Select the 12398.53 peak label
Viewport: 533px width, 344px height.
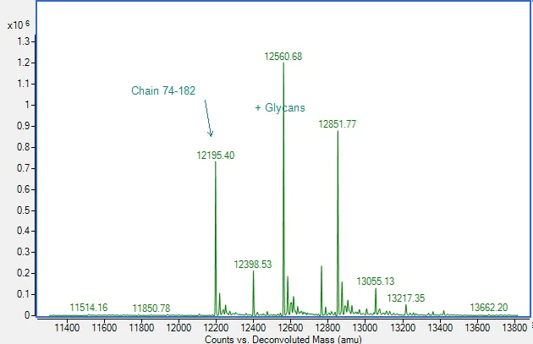point(253,265)
